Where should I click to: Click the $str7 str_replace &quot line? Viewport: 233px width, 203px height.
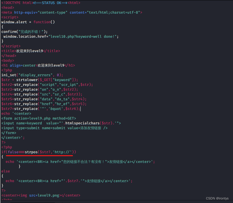(x=41, y=109)
